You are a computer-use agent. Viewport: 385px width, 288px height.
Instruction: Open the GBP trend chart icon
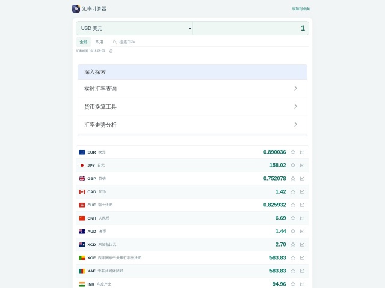coord(302,179)
